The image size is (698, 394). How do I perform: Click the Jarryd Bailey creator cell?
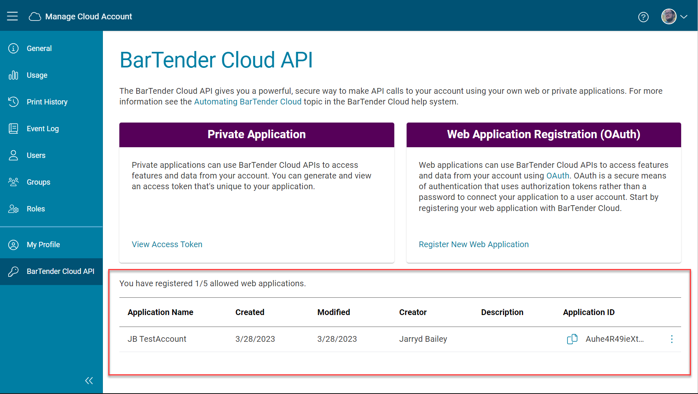(423, 339)
